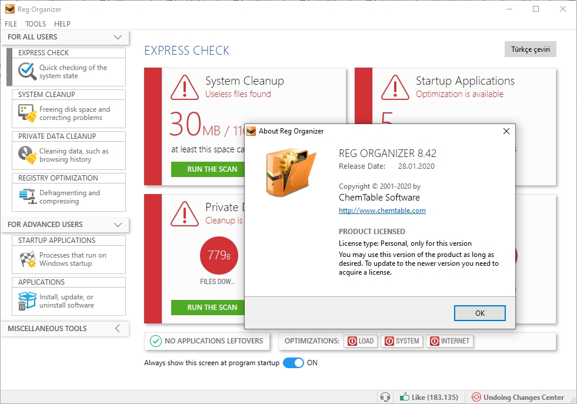Image resolution: width=577 pixels, height=404 pixels.
Task: Run the scan for System Cleanup
Action: click(208, 169)
